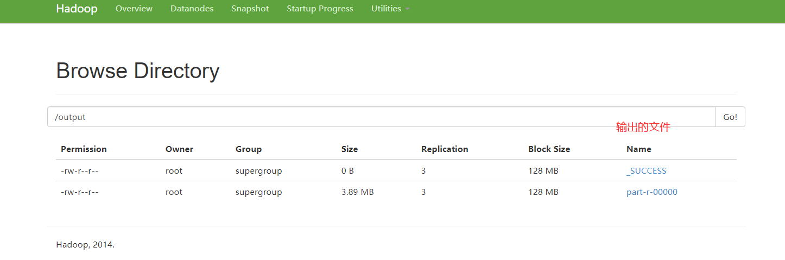Click the Browse Directory heading
Image resolution: width=785 pixels, height=260 pixels.
coord(137,71)
